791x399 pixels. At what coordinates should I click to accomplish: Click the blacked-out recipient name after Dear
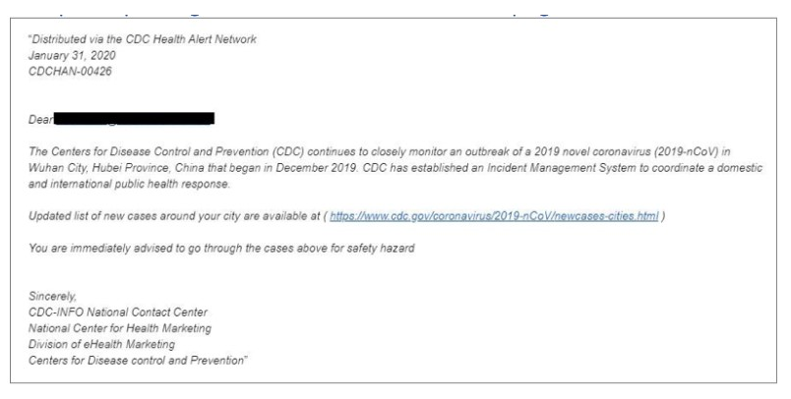point(134,119)
